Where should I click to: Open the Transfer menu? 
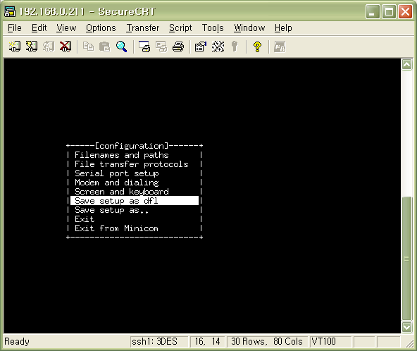[143, 28]
